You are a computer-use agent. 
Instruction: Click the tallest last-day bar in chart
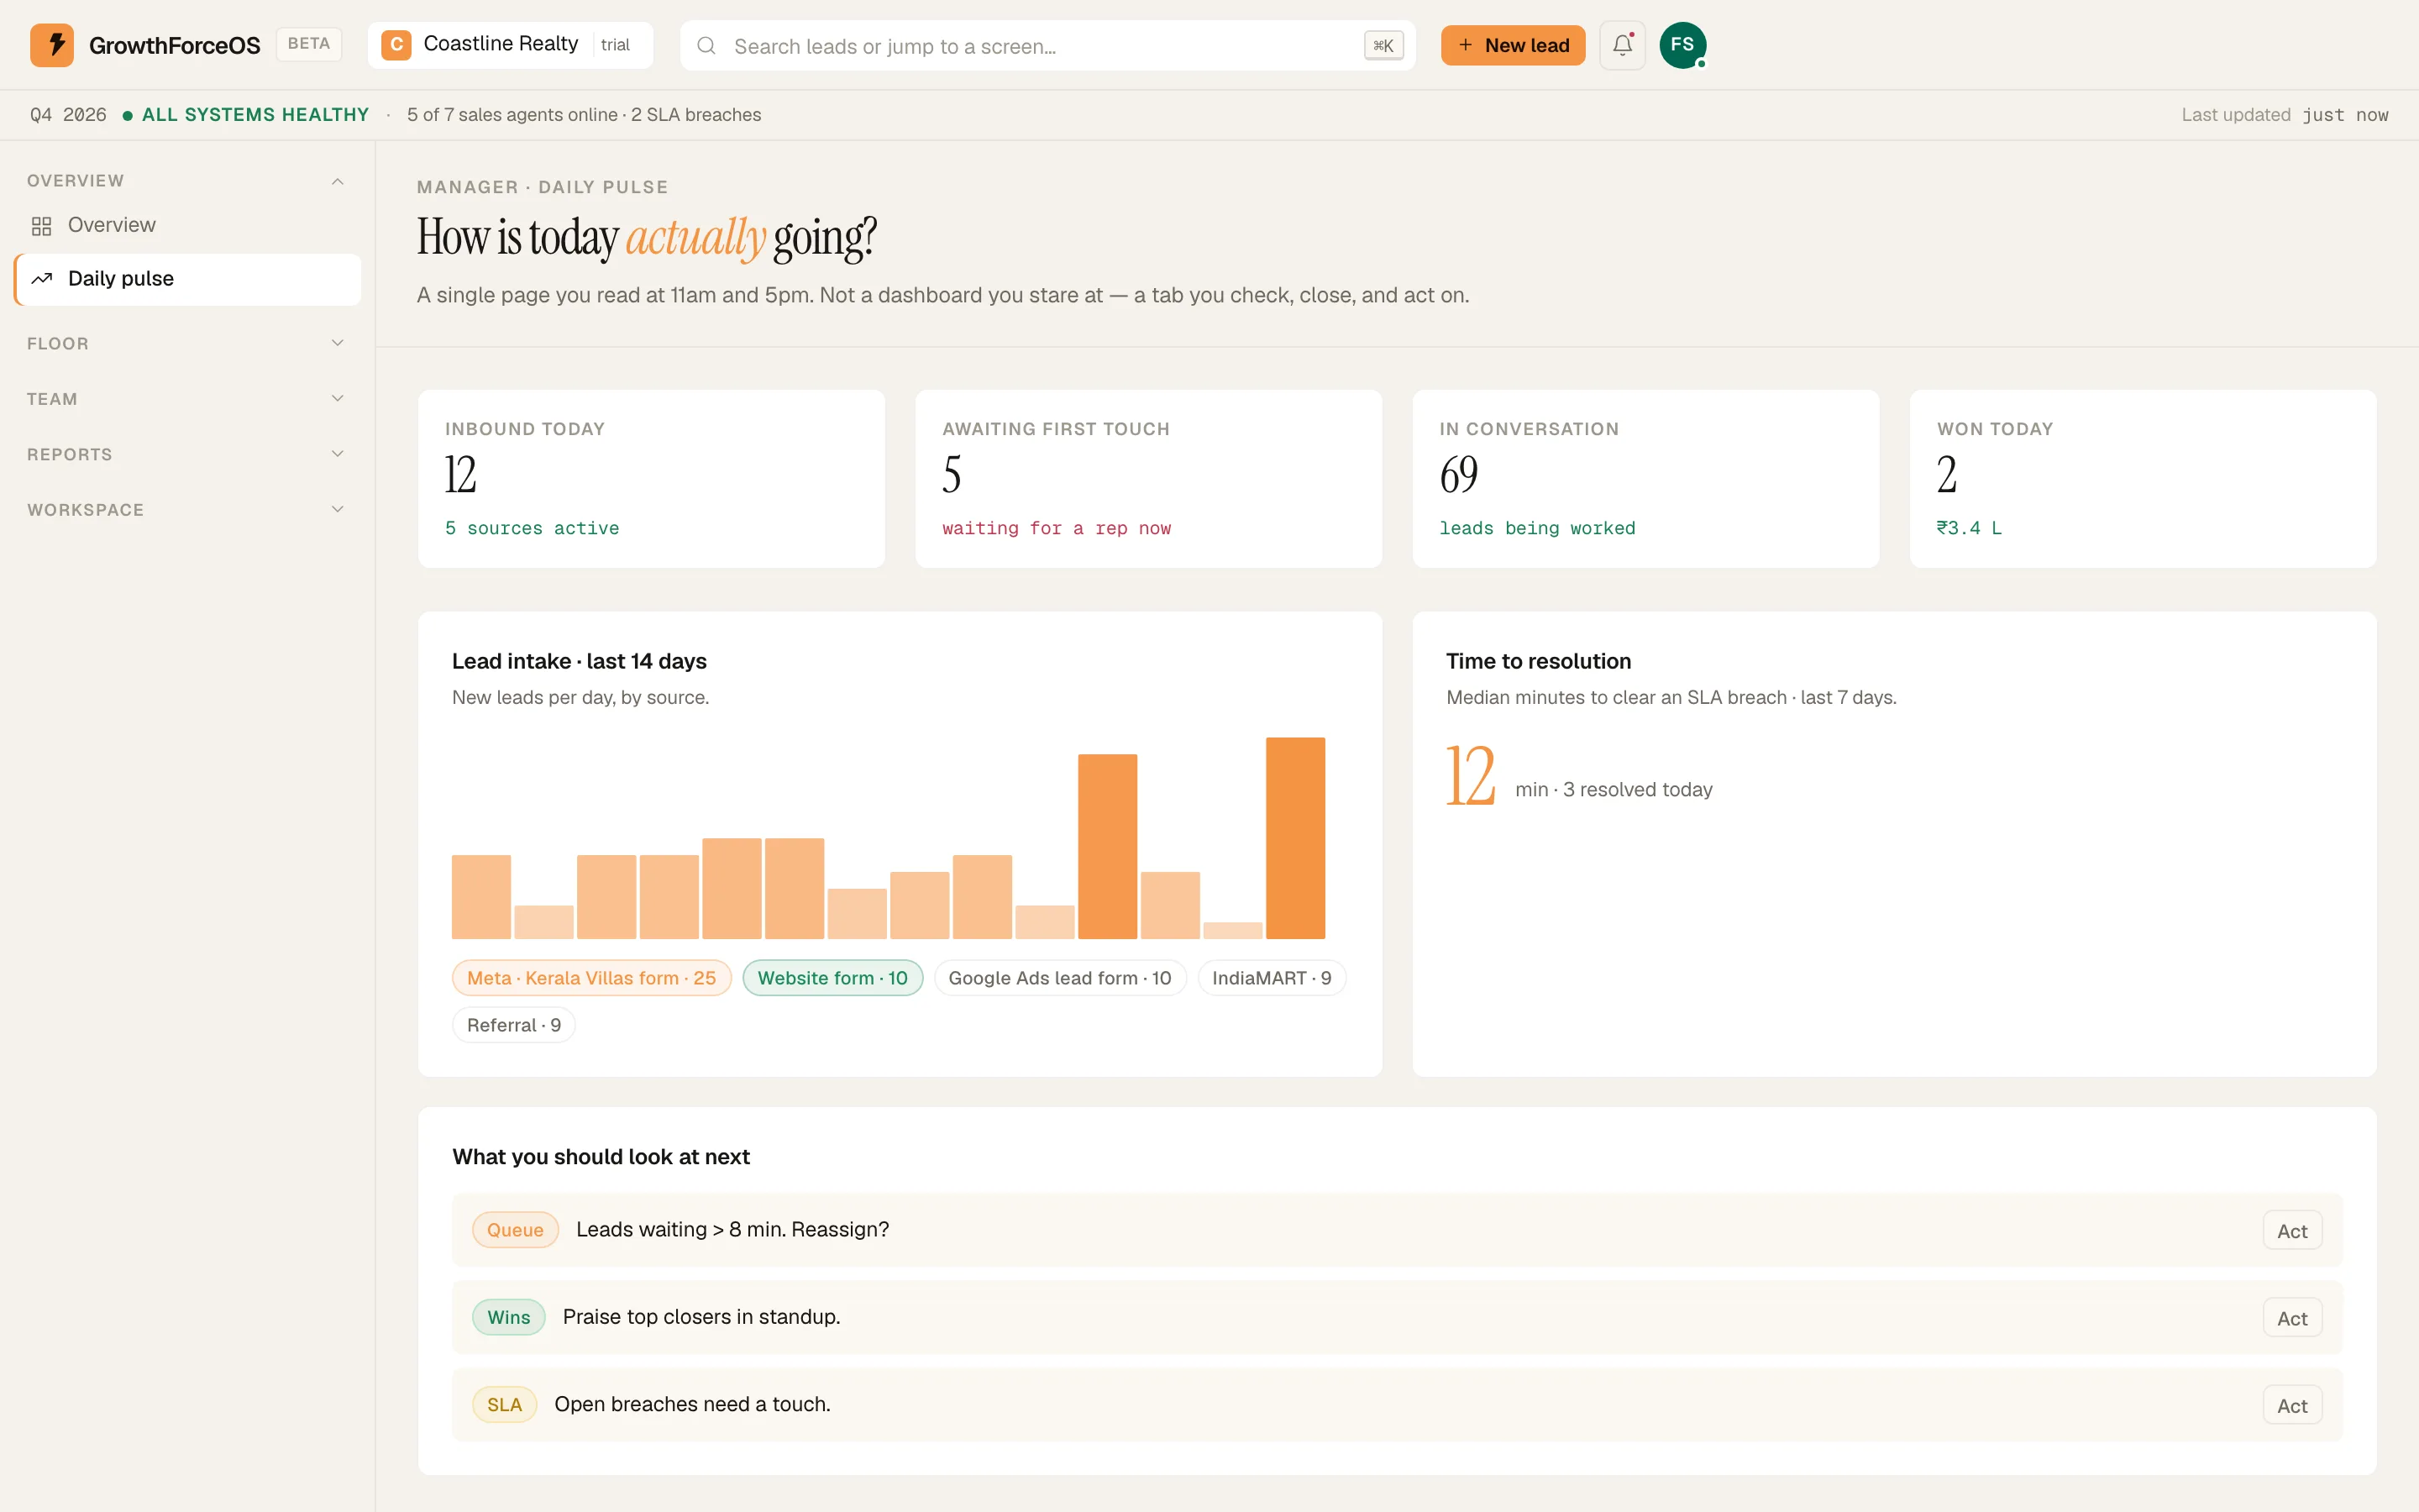coord(1295,838)
